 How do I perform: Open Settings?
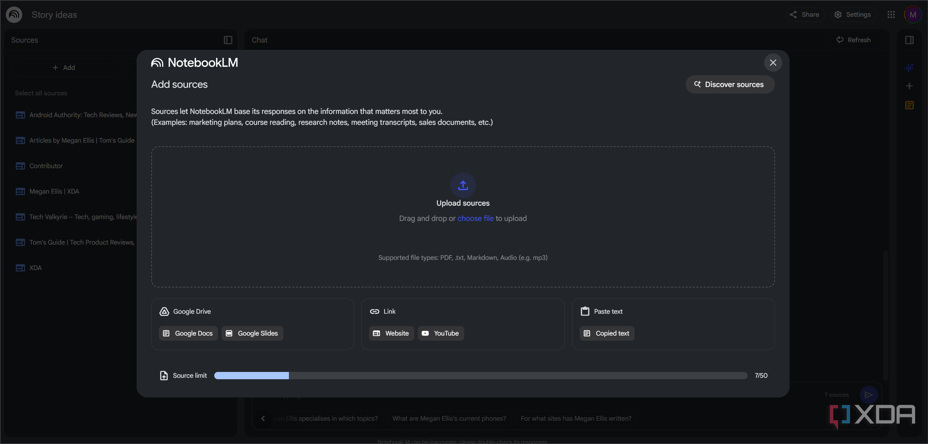point(853,15)
